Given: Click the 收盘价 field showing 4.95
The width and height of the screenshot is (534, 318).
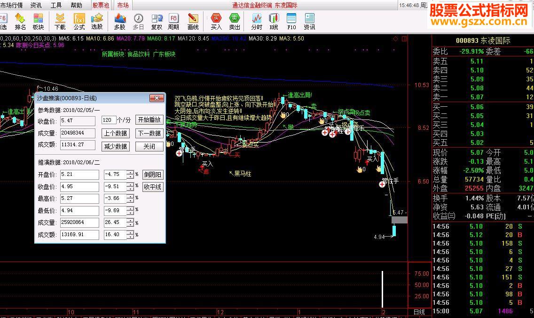Looking at the screenshot, I should click(80, 187).
